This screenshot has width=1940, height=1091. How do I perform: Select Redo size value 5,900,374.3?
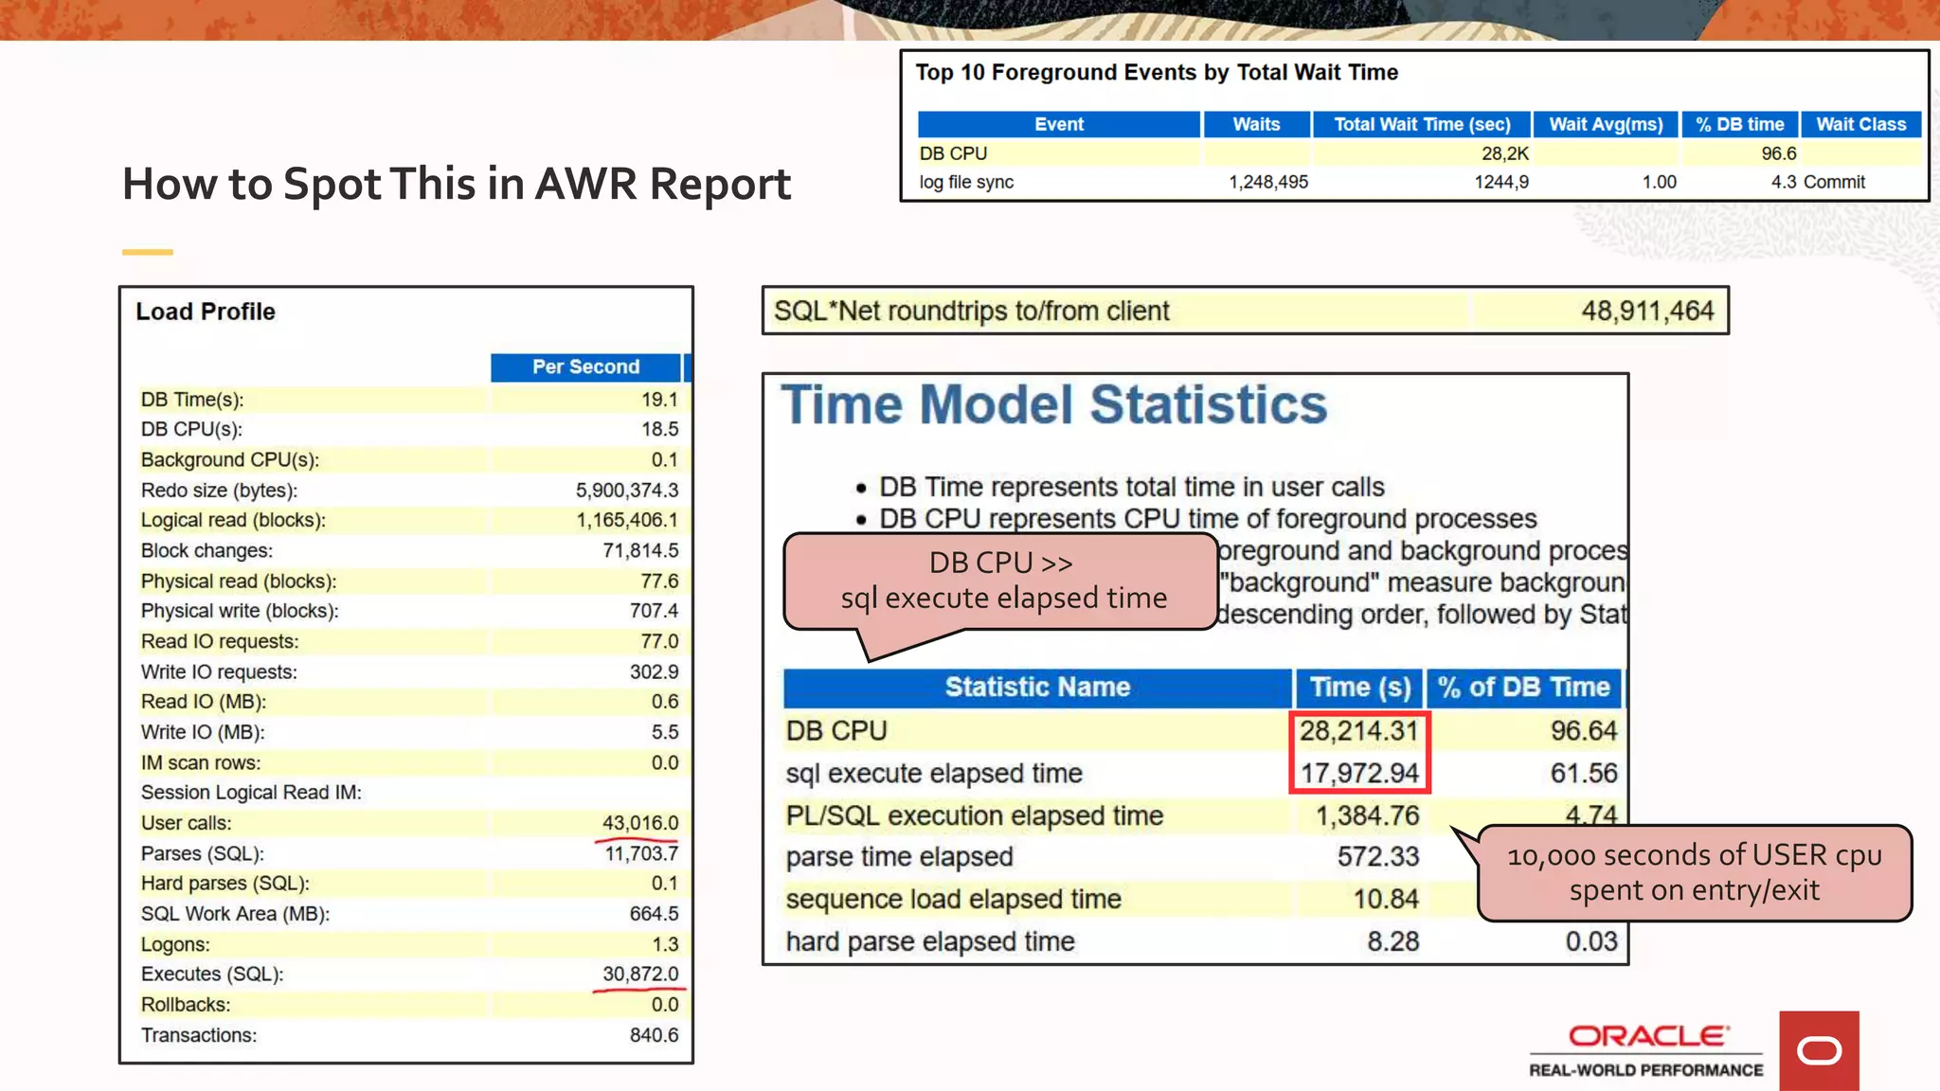pyautogui.click(x=627, y=490)
